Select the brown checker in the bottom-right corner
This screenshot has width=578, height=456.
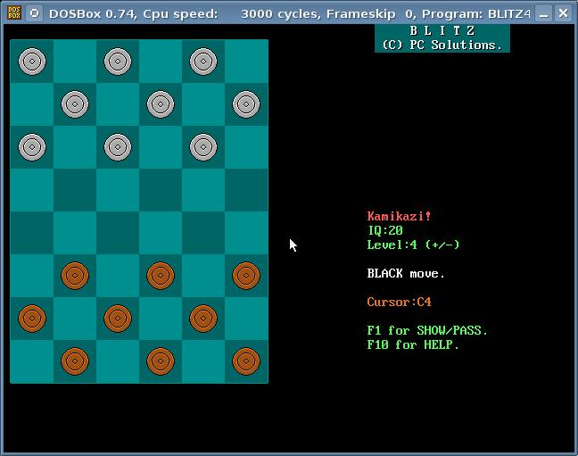(x=246, y=361)
